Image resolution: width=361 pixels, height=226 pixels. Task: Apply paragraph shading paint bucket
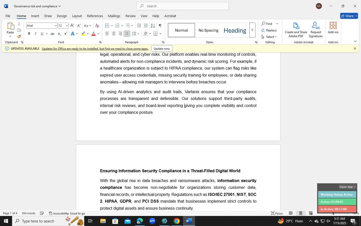tap(145, 34)
